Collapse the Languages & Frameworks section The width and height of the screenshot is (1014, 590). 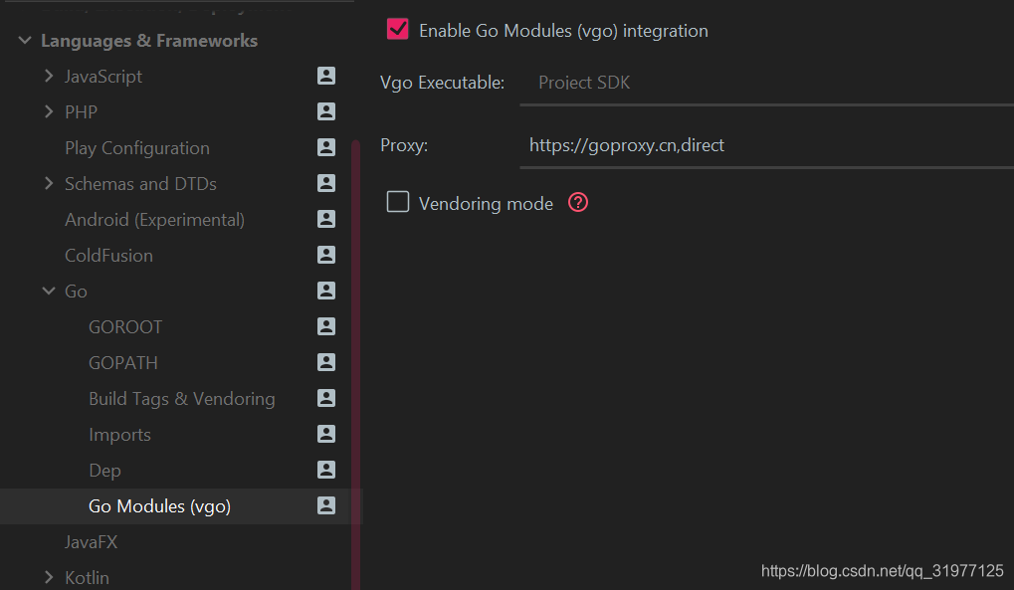coord(25,40)
